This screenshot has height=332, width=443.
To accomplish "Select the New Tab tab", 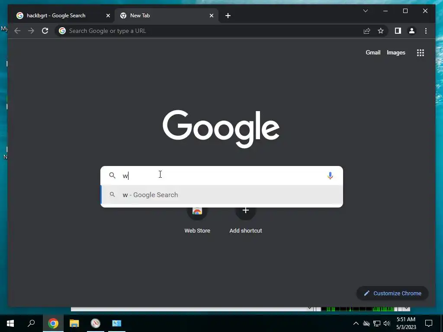I will pos(166,16).
